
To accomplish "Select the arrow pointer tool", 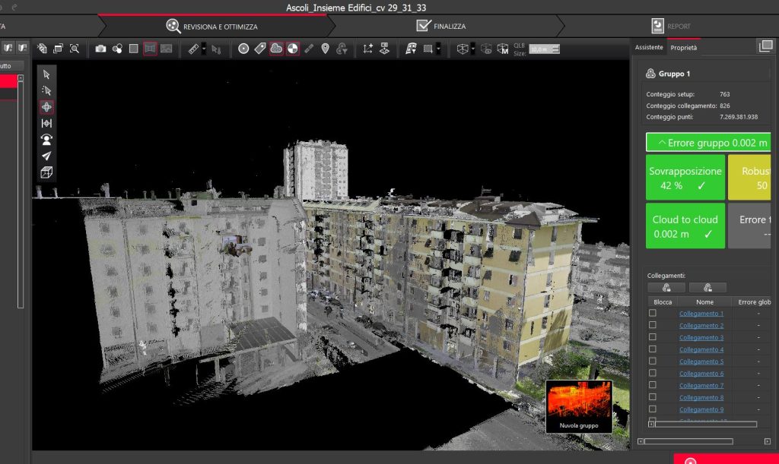I will (46, 74).
